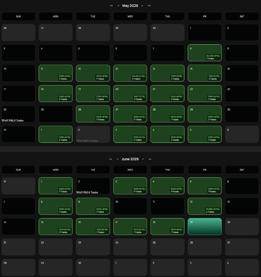Image resolution: width=261 pixels, height=277 pixels.
Task: Open green 29 cell in May 2026 calendar
Action: (205, 114)
